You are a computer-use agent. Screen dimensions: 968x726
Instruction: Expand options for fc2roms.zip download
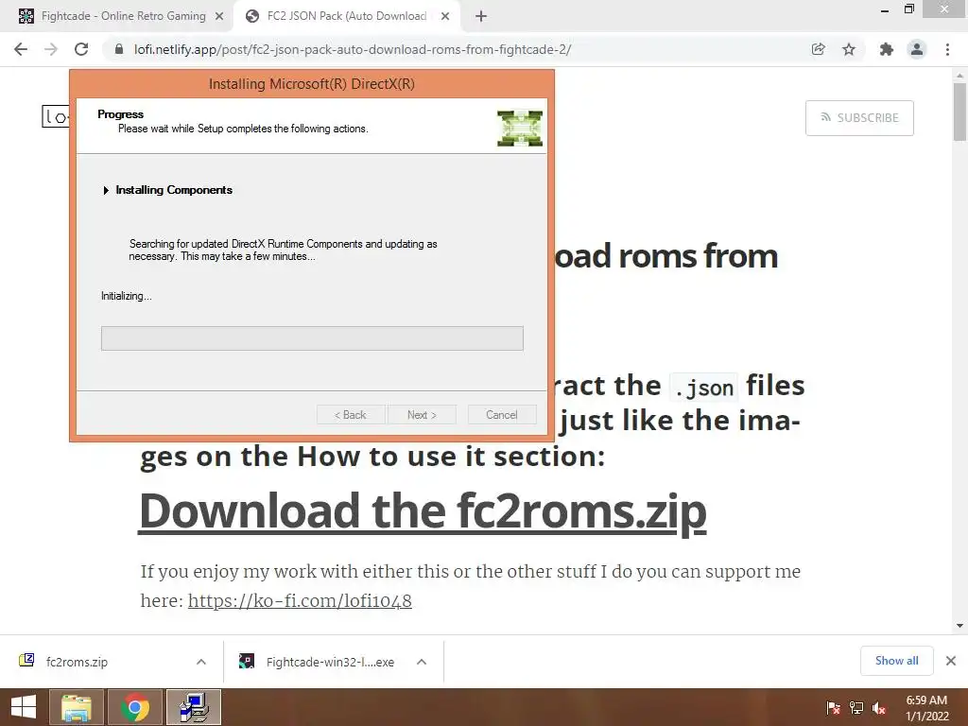pos(201,662)
